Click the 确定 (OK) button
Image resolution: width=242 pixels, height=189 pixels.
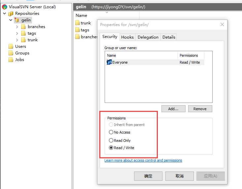coord(148,176)
